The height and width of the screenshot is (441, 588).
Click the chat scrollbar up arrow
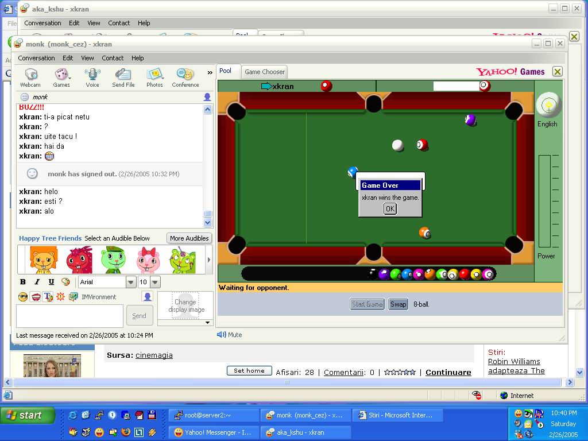pyautogui.click(x=208, y=110)
